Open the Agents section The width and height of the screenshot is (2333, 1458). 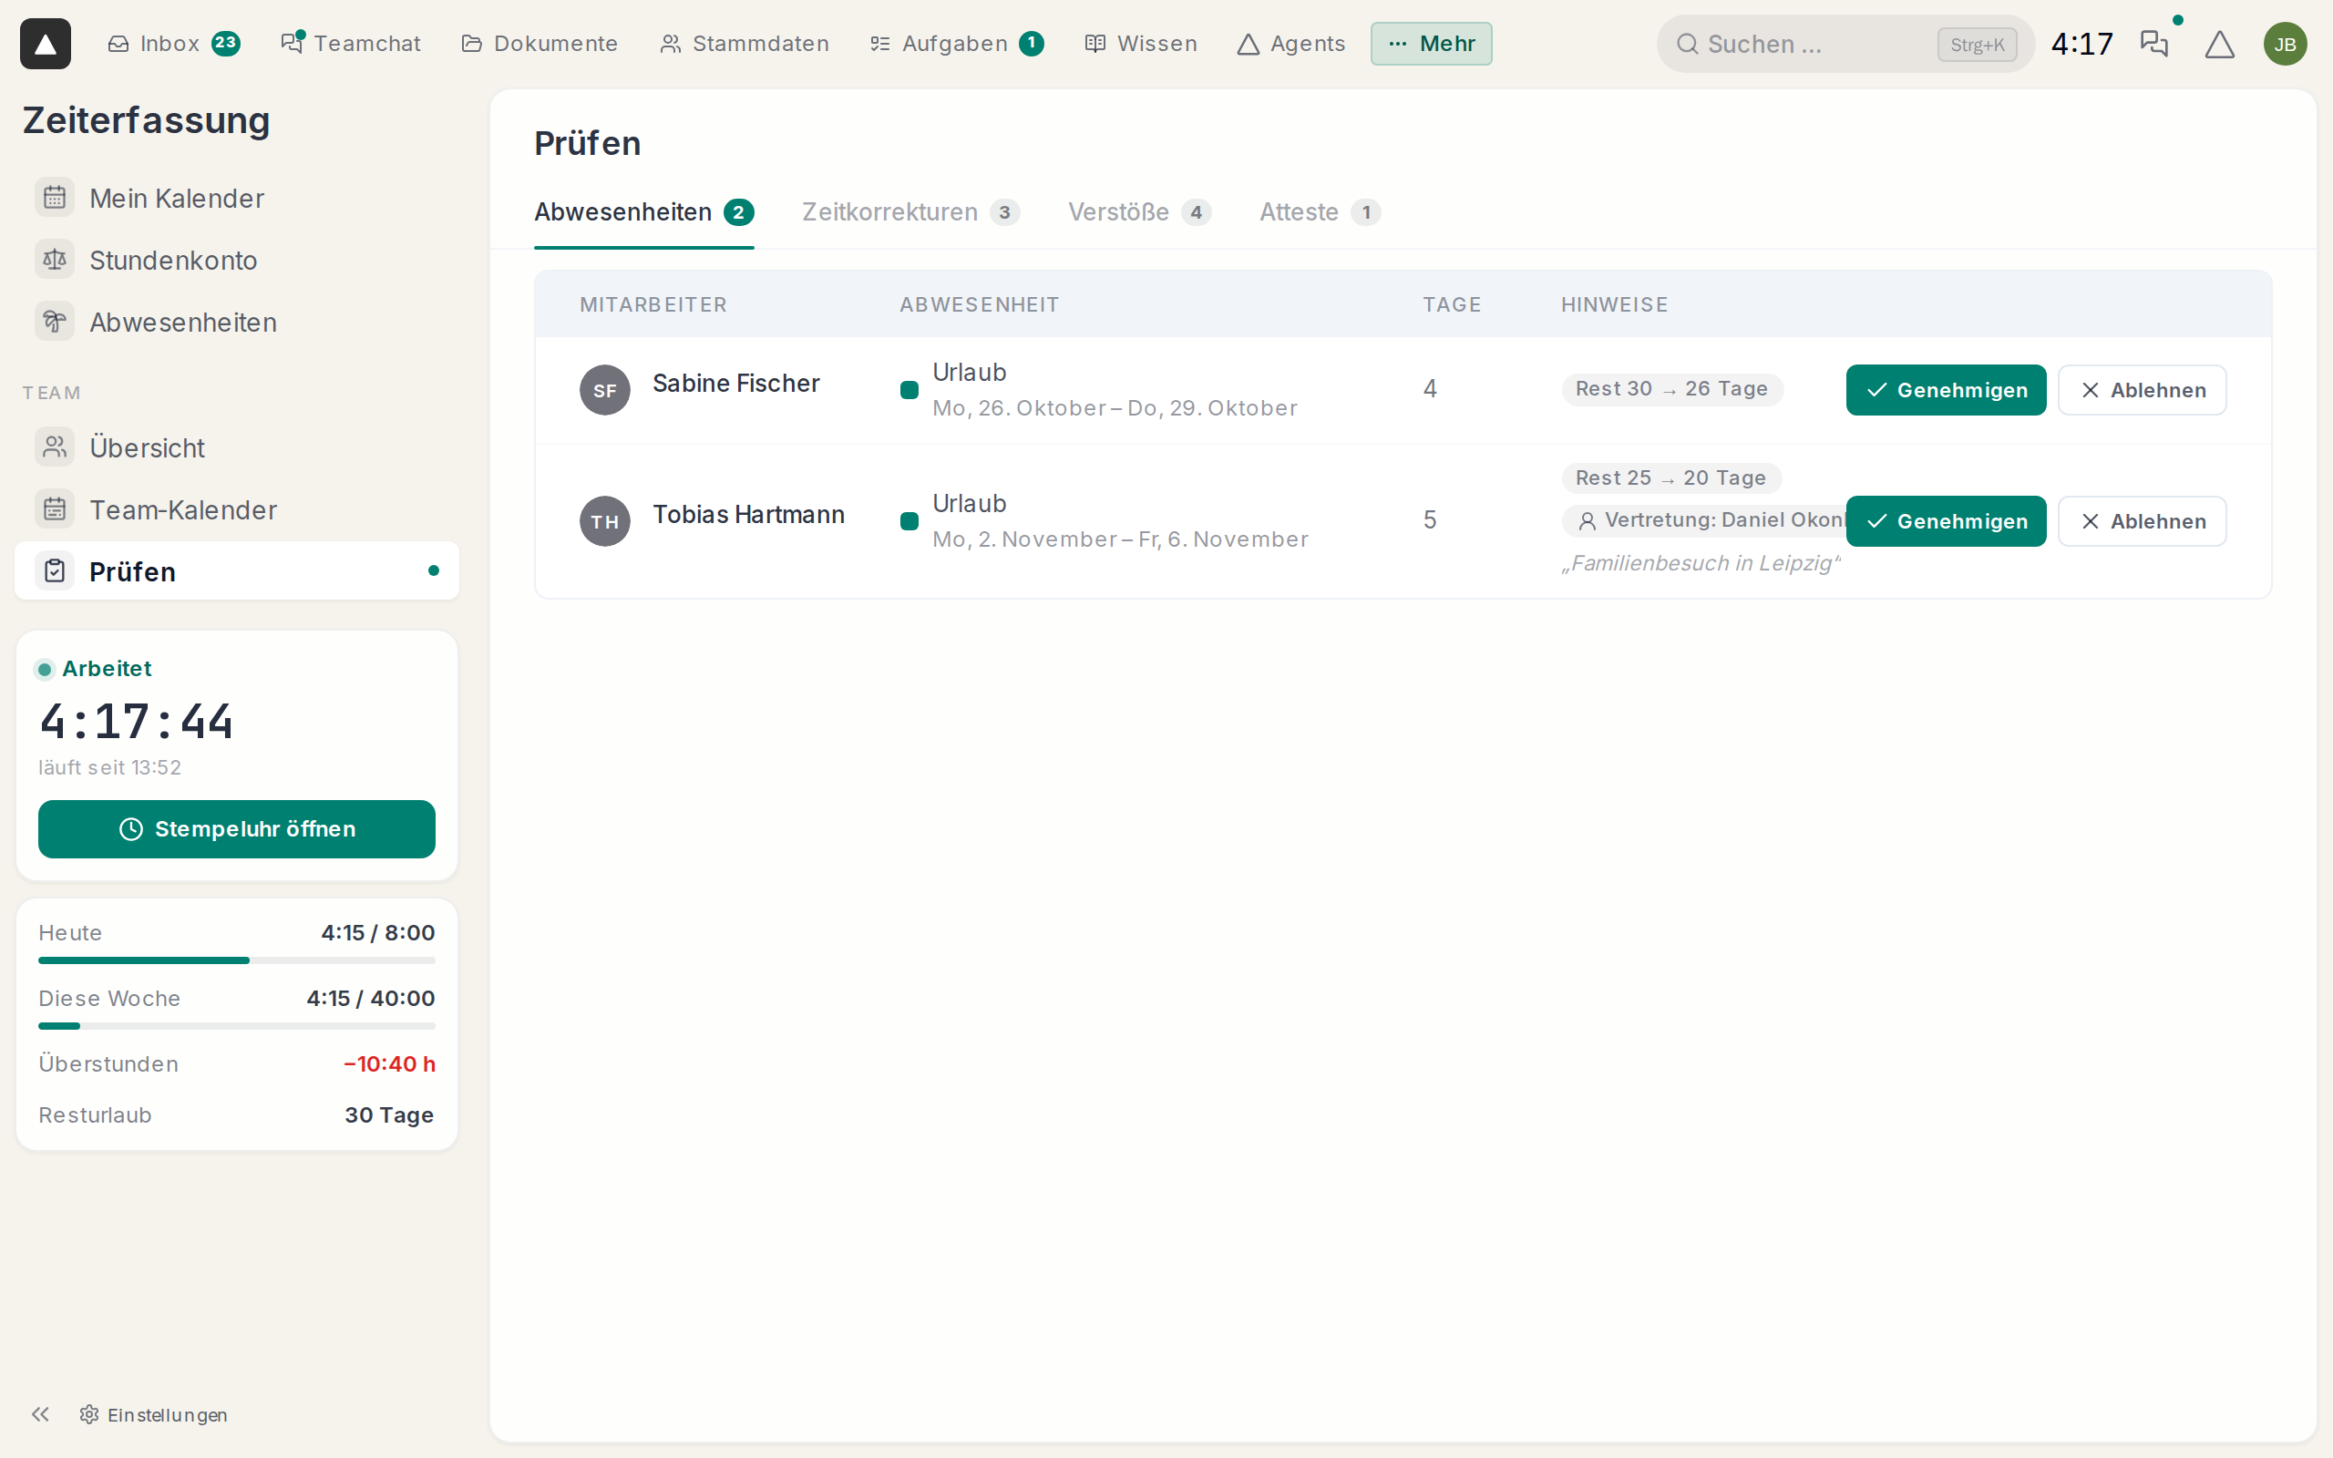[x=1290, y=44]
